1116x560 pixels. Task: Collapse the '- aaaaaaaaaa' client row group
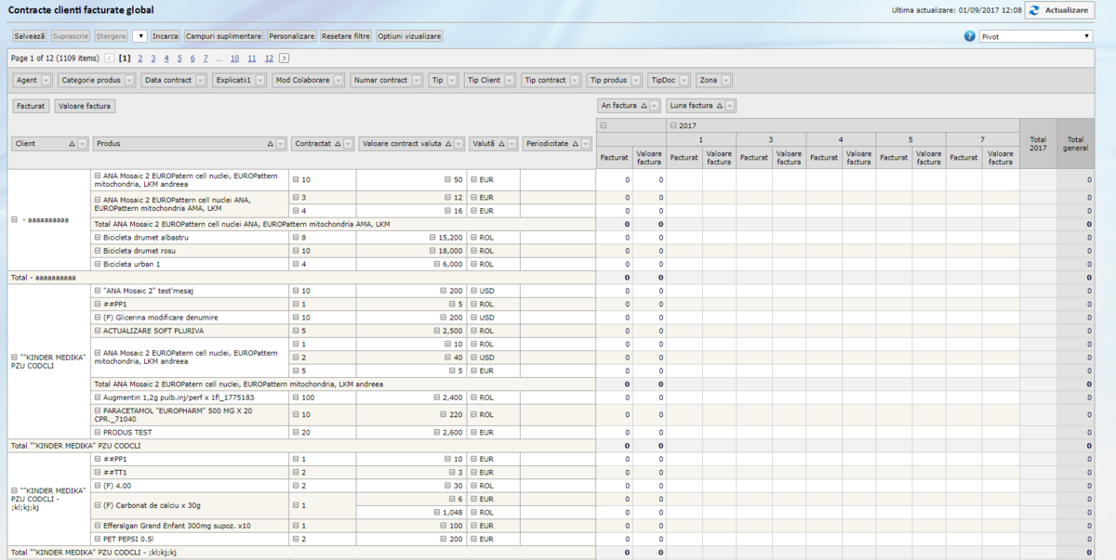pos(14,219)
